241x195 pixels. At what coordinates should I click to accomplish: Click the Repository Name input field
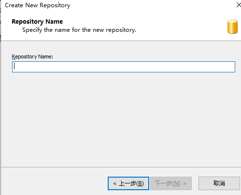124,67
